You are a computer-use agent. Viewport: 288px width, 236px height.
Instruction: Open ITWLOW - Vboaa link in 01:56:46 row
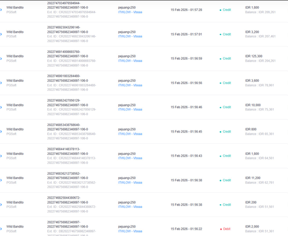click(x=130, y=109)
